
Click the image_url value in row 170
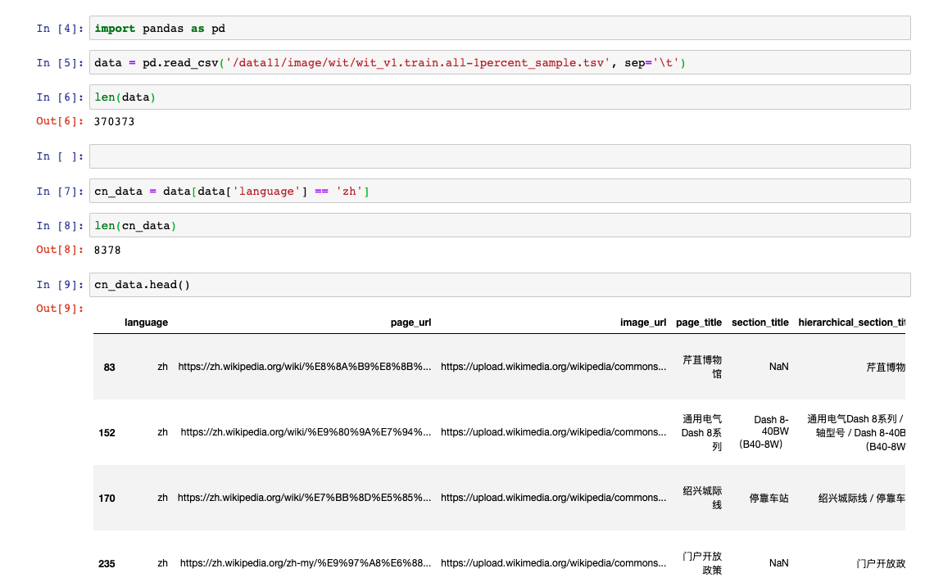(553, 498)
